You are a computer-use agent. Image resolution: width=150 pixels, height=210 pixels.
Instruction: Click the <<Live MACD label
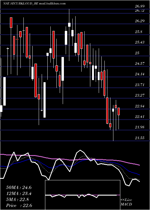[126, 202]
